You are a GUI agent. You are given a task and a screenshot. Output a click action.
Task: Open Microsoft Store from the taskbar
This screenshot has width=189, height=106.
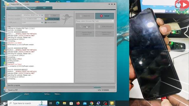pos(71,103)
